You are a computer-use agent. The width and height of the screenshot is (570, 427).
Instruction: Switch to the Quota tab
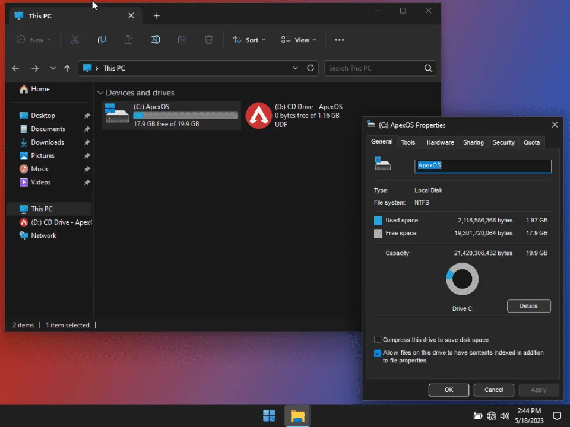531,142
